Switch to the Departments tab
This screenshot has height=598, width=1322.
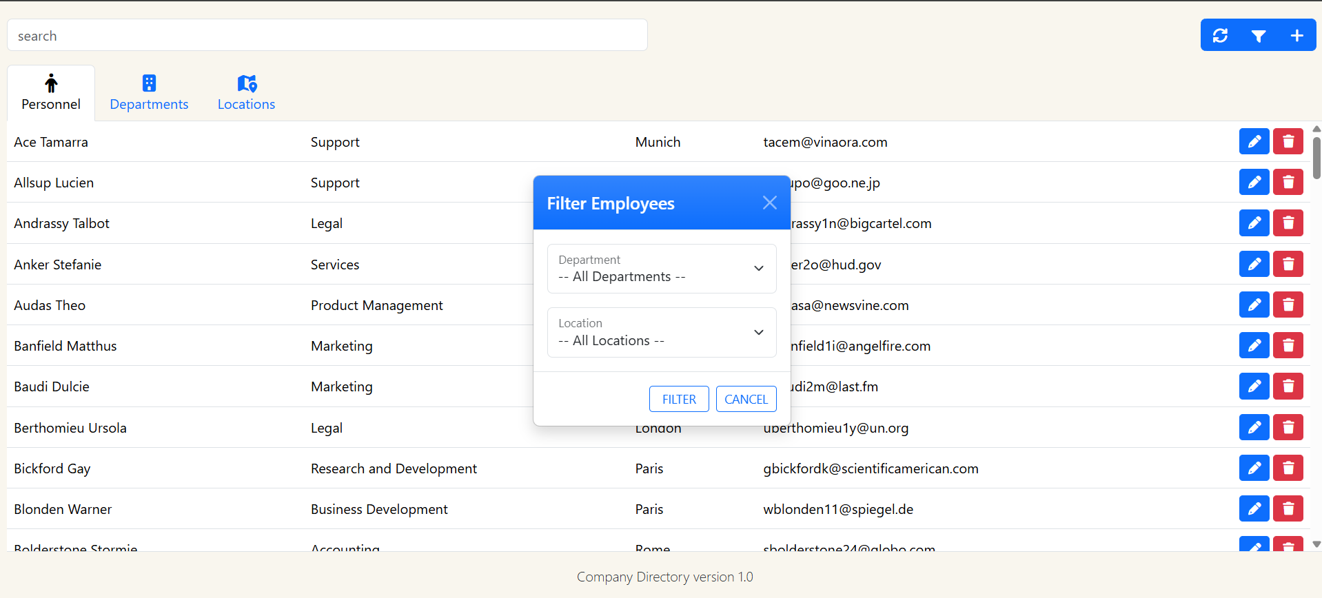coord(149,93)
